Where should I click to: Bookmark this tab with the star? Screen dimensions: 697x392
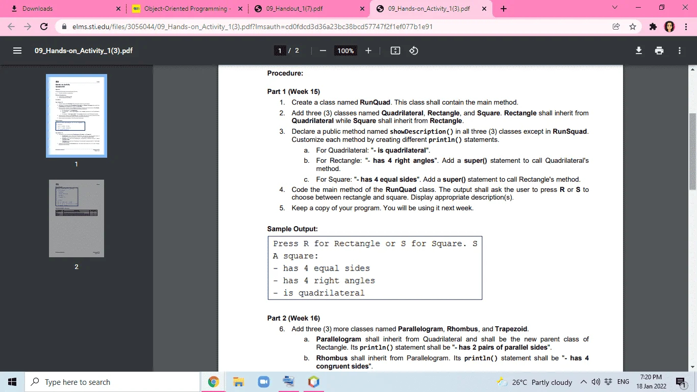point(633,27)
